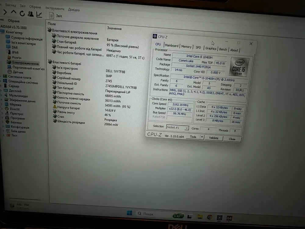Click the Звіт report page icon
Screen dimensions: 305x229
tap(52, 16)
